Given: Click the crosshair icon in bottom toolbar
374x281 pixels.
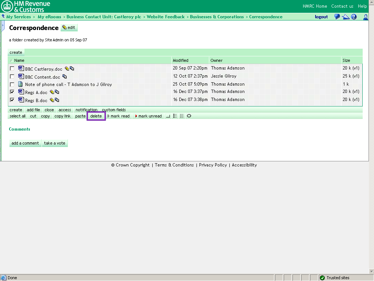Looking at the screenshot, I should click(189, 116).
